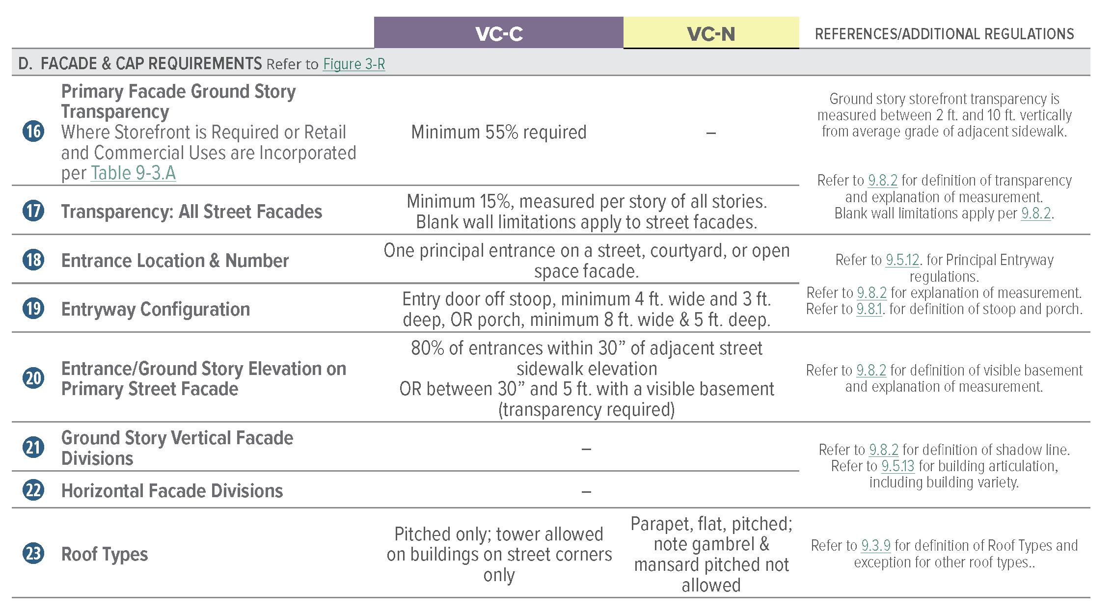The image size is (1113, 614).
Task: Click 9.8.2 link after 'Blank wall limitations apply per'
Action: tap(1035, 214)
